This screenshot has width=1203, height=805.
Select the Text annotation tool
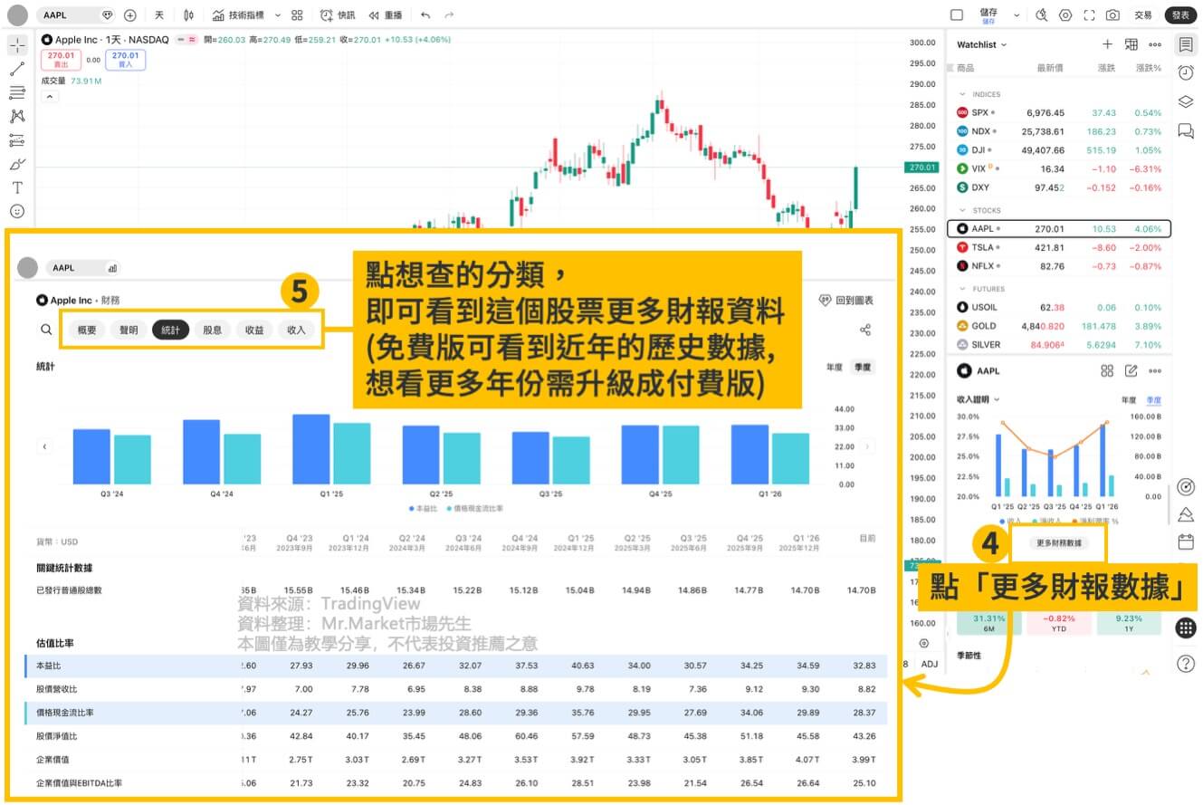[16, 187]
